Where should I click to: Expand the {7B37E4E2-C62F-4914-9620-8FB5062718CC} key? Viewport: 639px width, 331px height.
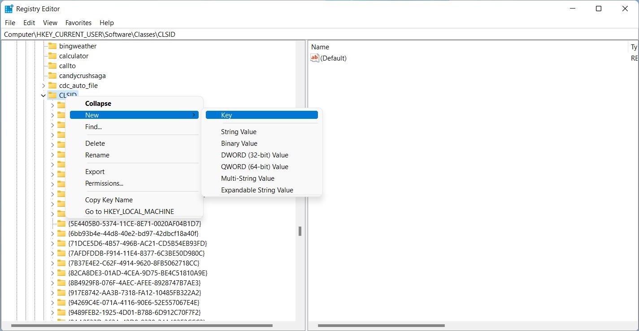(52, 263)
